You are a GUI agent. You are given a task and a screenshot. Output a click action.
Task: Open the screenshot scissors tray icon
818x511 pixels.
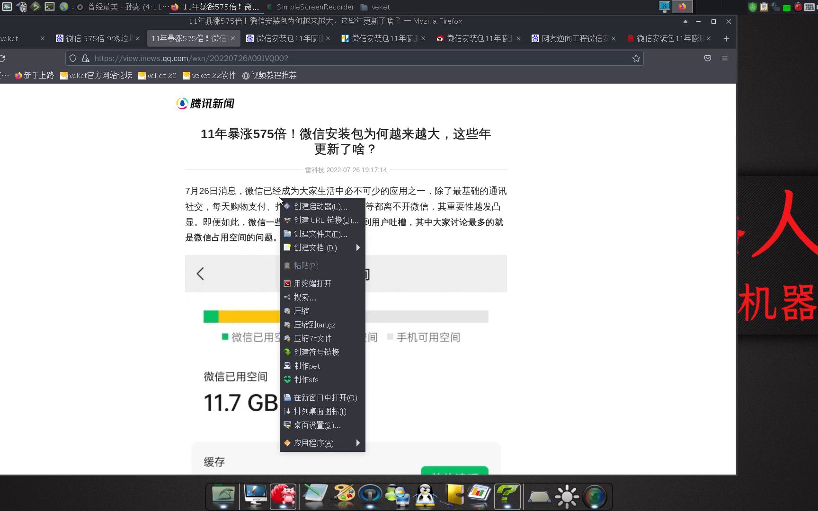click(665, 7)
